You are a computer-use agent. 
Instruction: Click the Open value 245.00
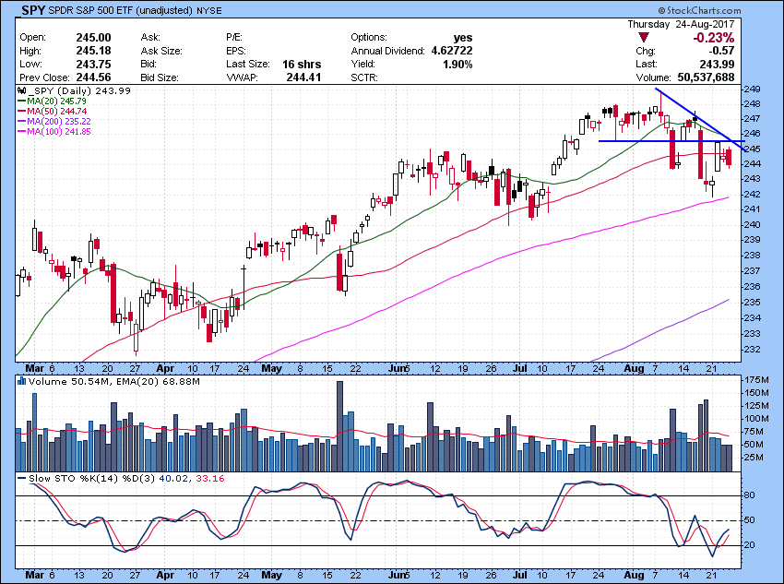click(x=93, y=38)
